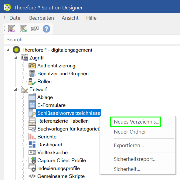Click the Suchvorlagen magnifier icon
This screenshot has height=180, width=180.
tap(32, 129)
